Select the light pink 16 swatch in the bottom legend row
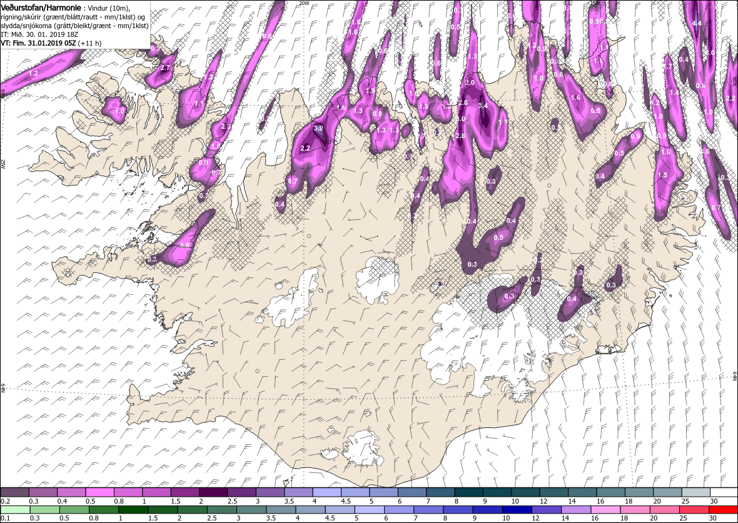The width and height of the screenshot is (738, 523). (x=605, y=510)
